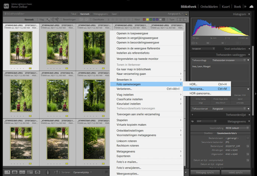The height and width of the screenshot is (176, 257).
Task: Toggle the A-Z sort direction icon
Action: click(x=57, y=172)
